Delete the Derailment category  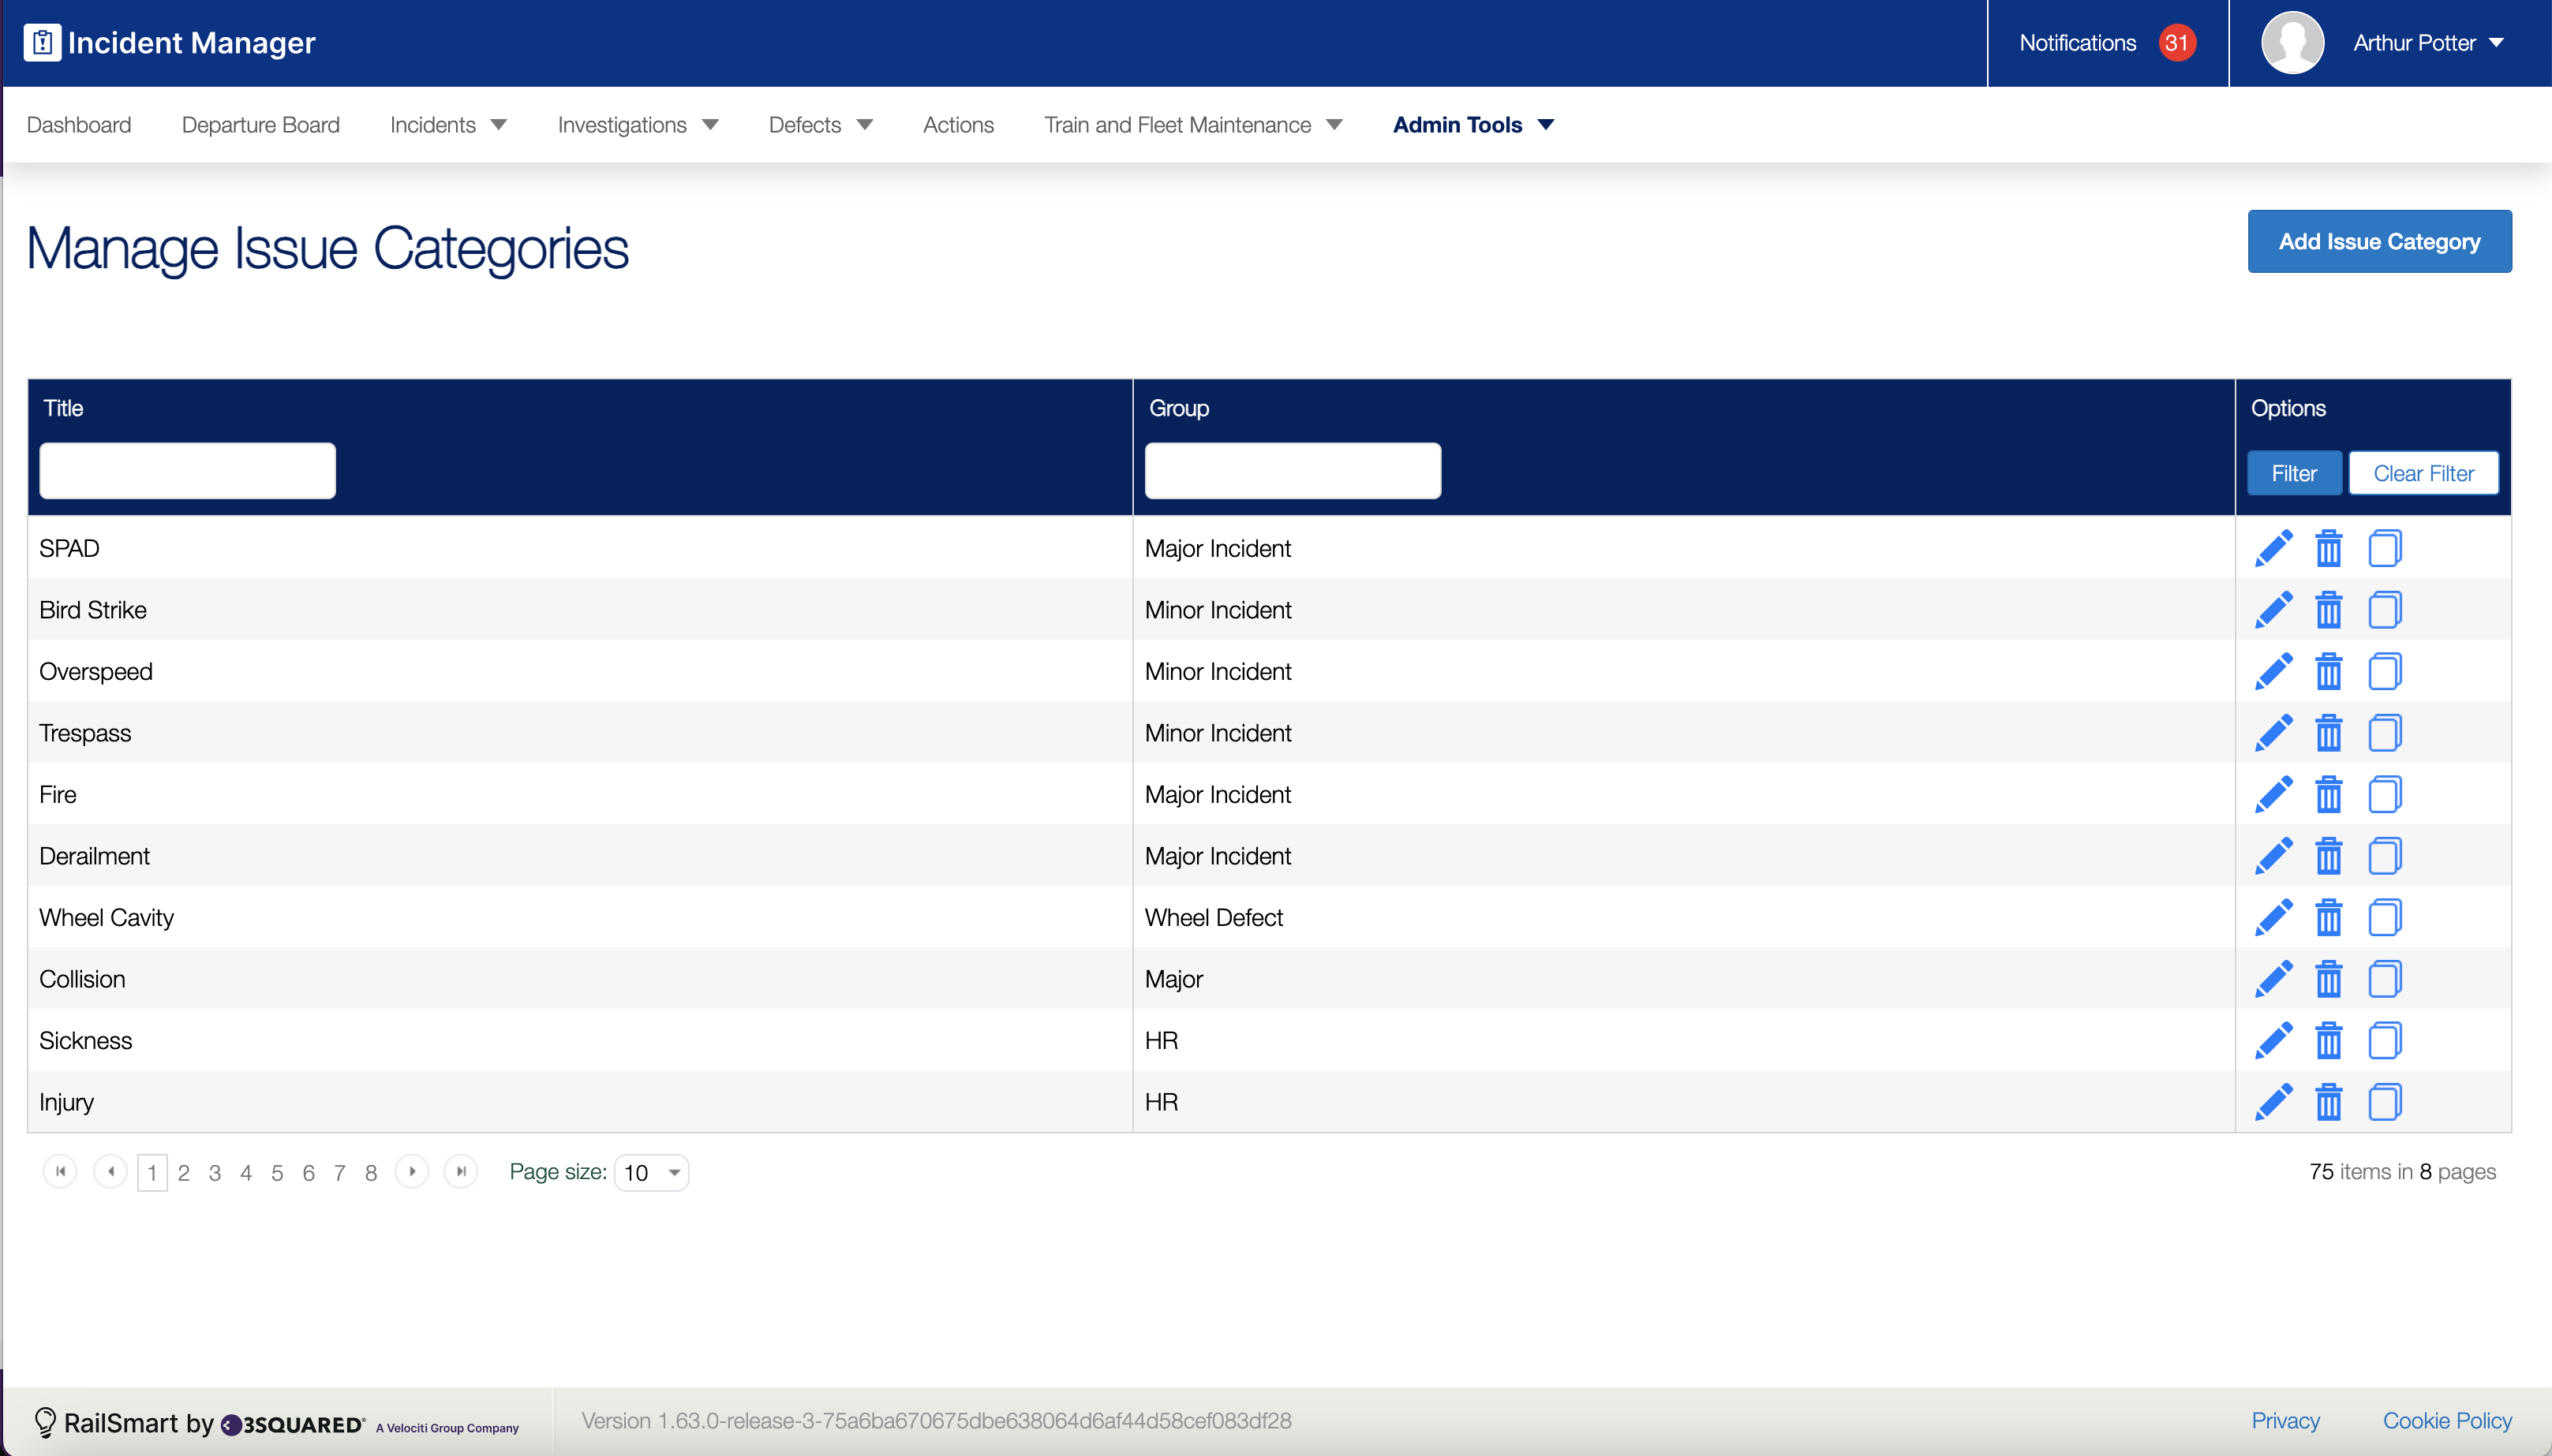(x=2328, y=856)
